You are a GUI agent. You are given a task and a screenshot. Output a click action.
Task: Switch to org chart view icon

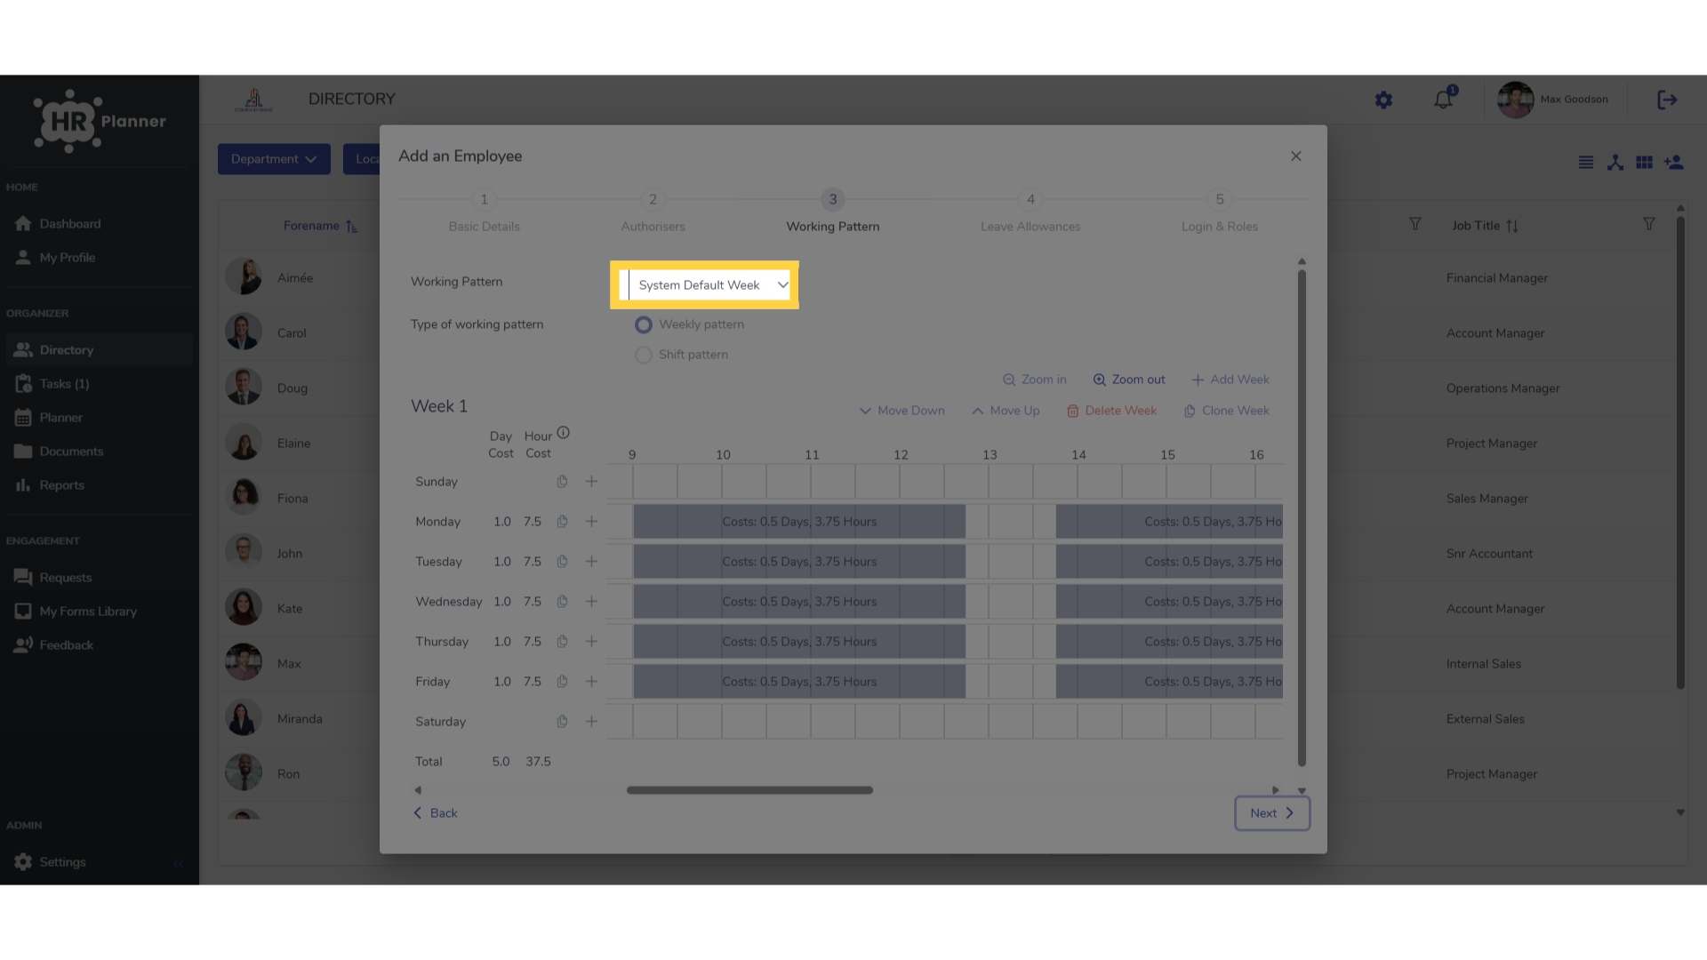coord(1615,163)
